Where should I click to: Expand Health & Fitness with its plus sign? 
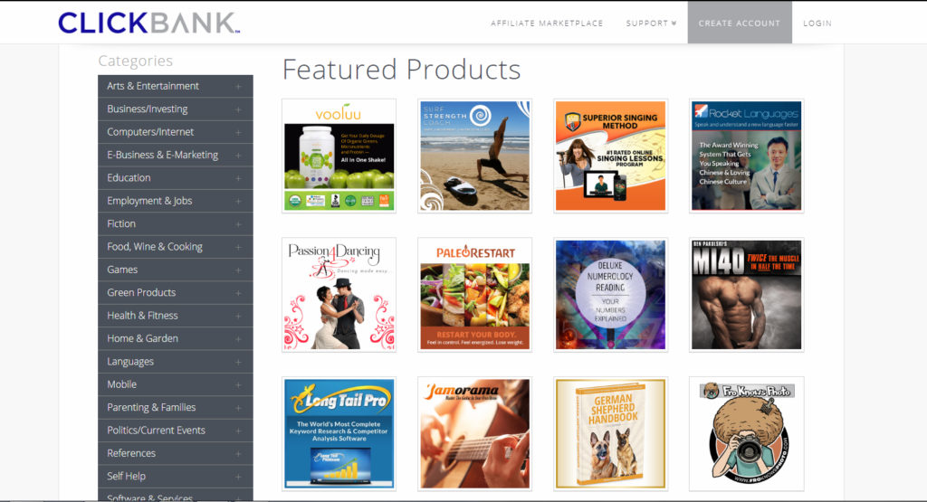238,316
